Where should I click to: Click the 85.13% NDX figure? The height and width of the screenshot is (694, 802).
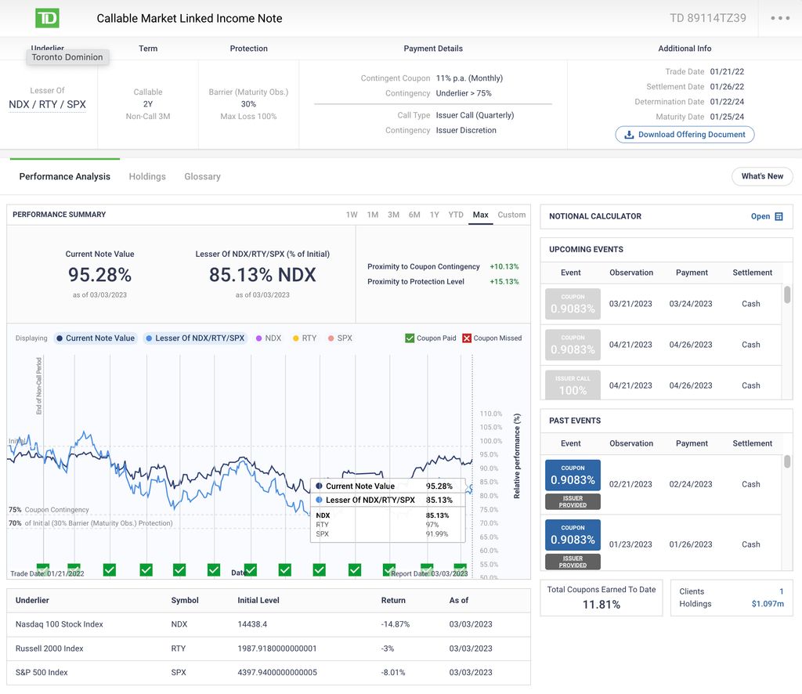[x=262, y=275]
